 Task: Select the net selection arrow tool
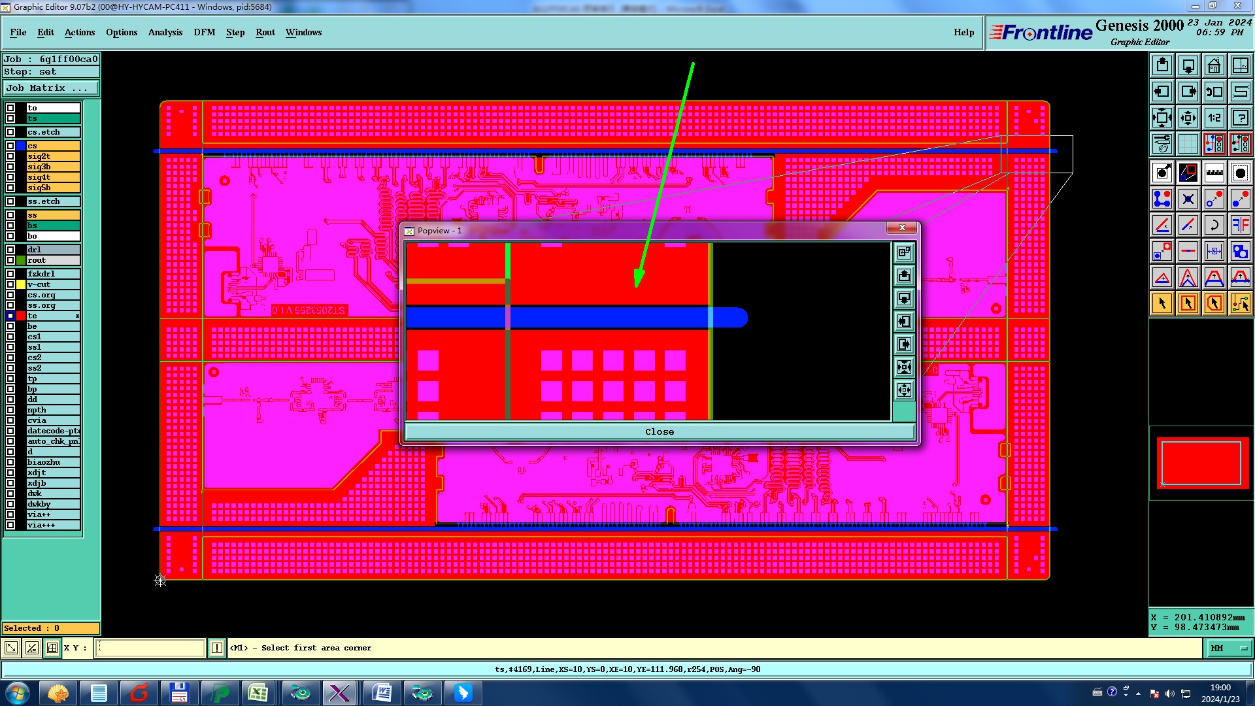pyautogui.click(x=1240, y=303)
